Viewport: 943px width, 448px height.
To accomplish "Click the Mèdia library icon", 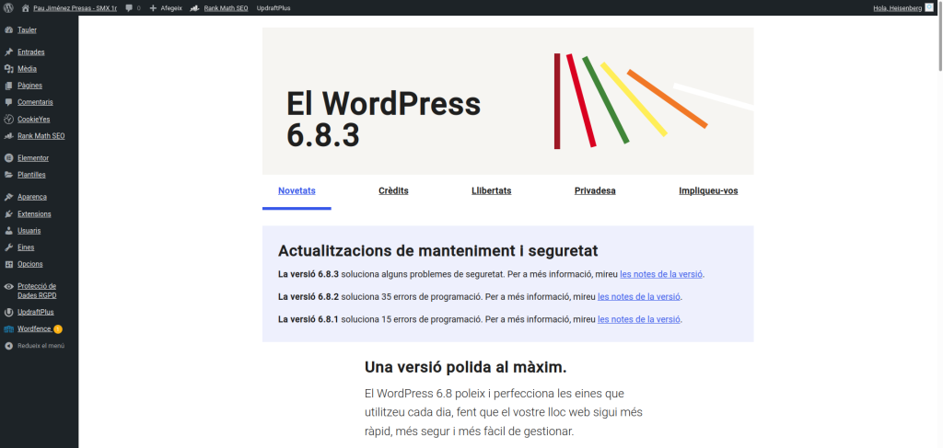I will pos(8,69).
